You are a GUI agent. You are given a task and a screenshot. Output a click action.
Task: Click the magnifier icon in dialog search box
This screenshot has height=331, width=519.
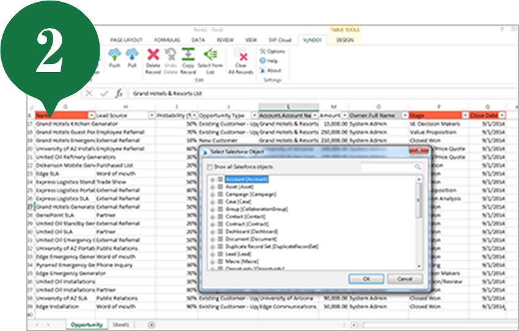(418, 167)
